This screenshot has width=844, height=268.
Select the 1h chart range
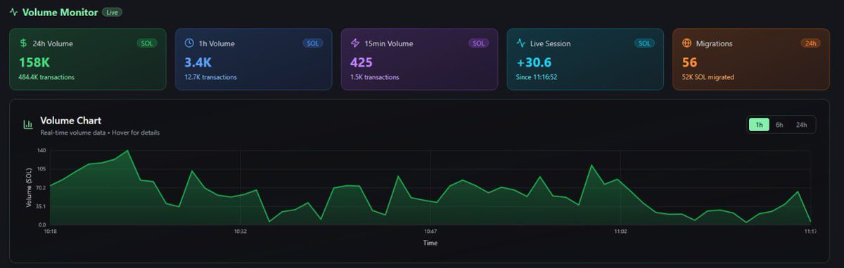[759, 125]
